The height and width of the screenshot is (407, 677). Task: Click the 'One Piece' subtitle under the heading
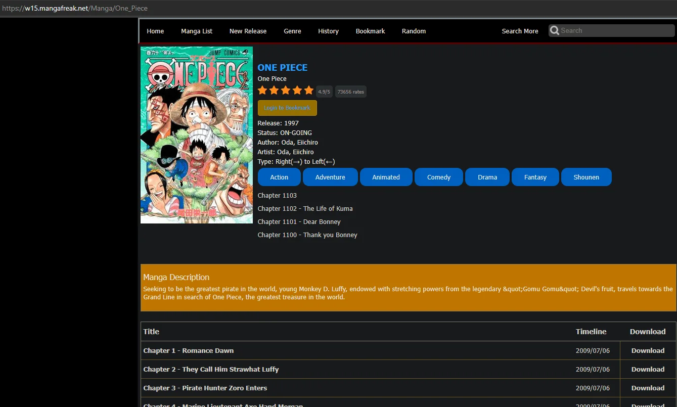coord(272,79)
